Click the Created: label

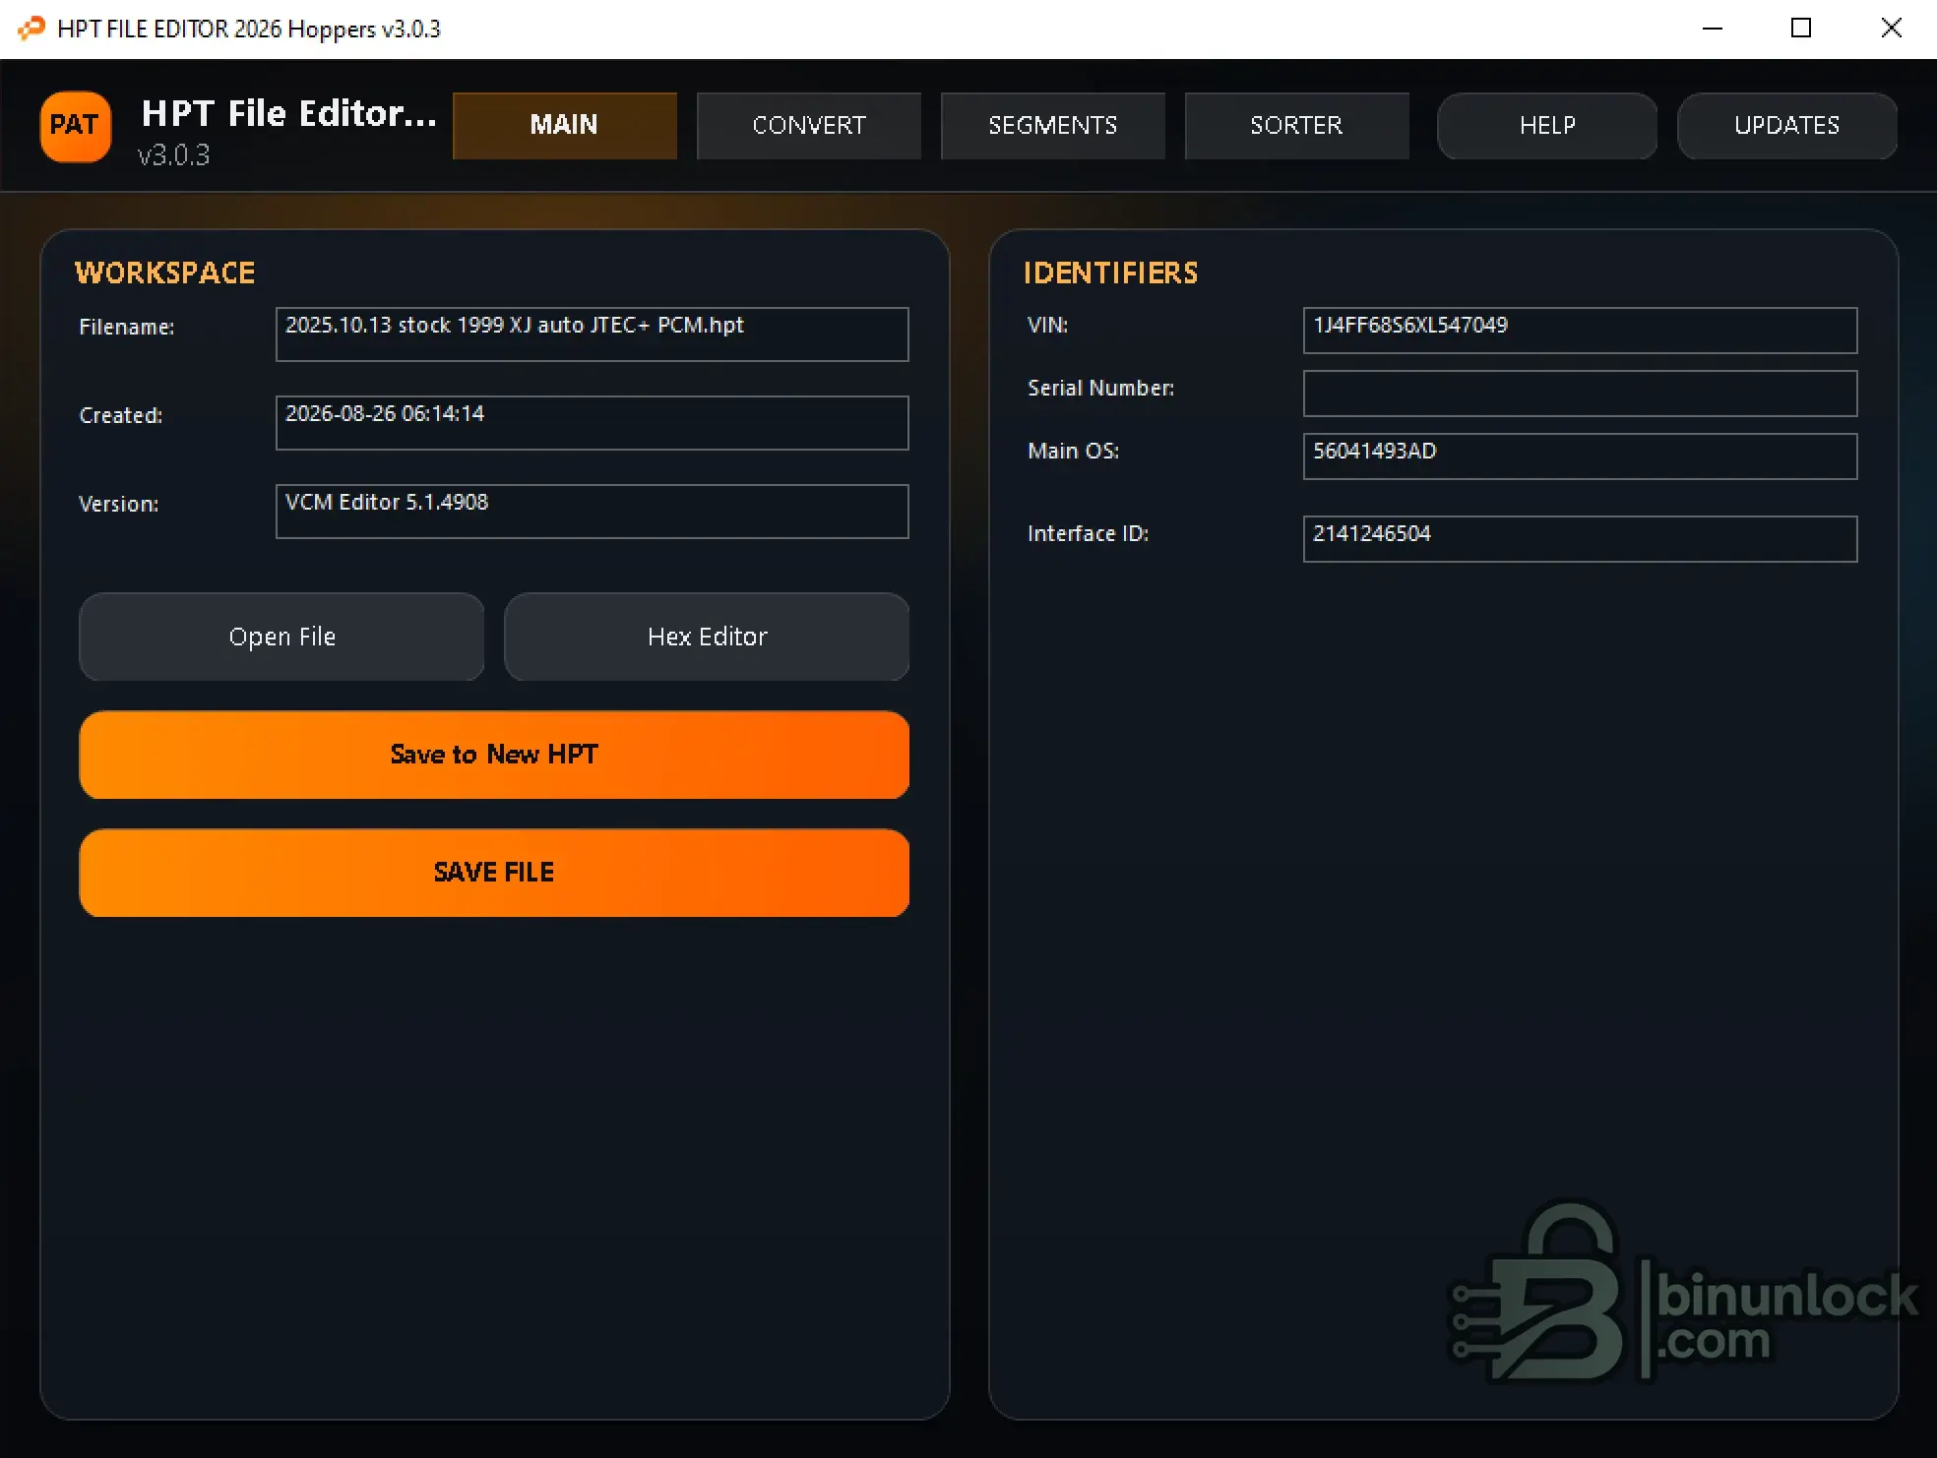click(120, 415)
